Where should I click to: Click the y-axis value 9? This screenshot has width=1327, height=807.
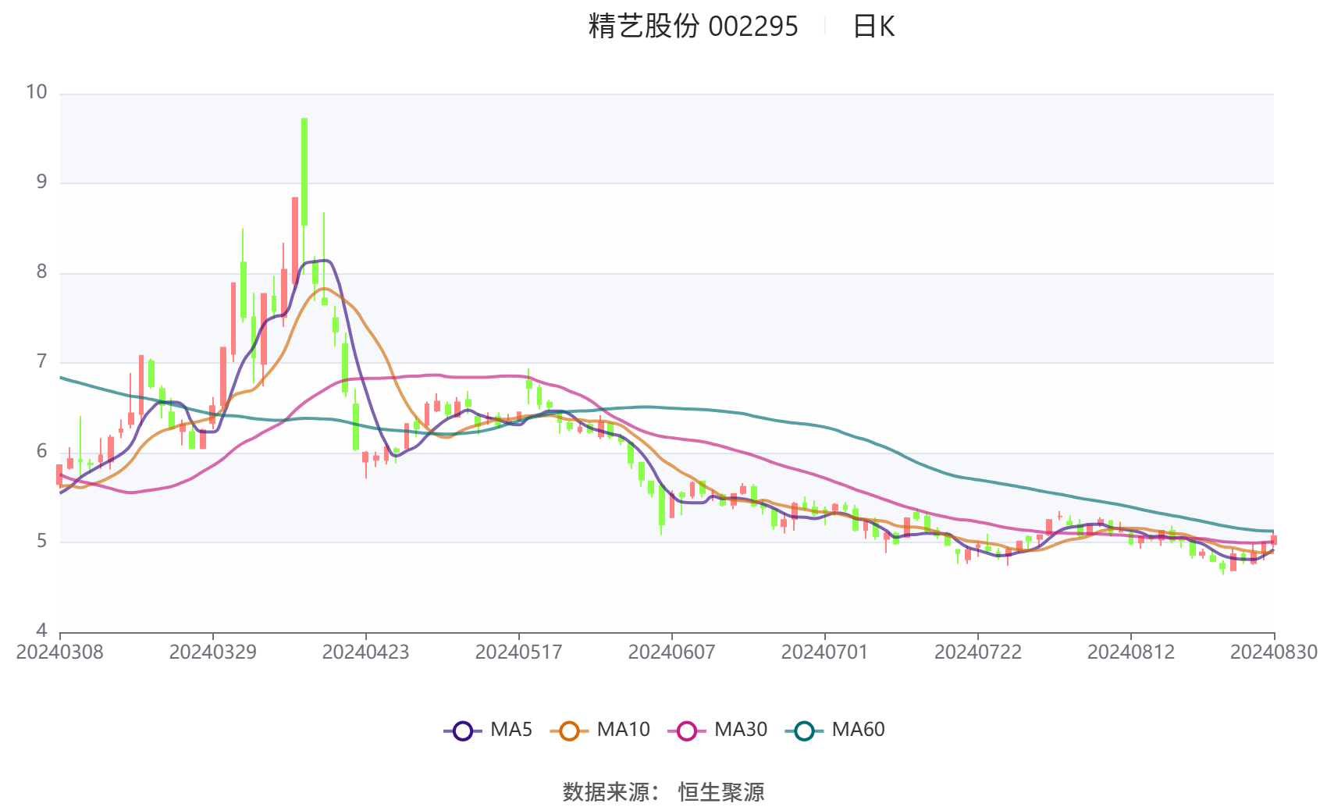click(42, 182)
